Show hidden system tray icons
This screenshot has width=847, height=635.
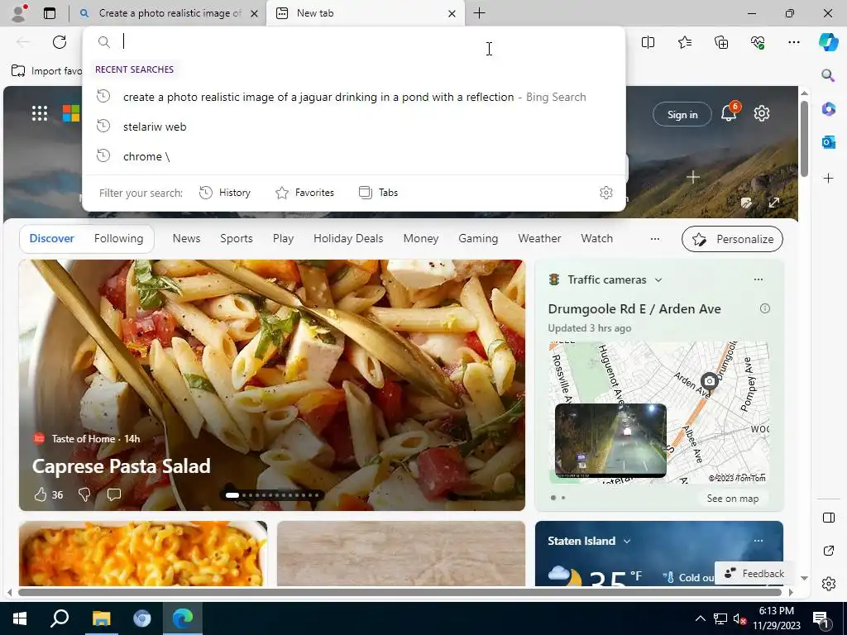[700, 618]
